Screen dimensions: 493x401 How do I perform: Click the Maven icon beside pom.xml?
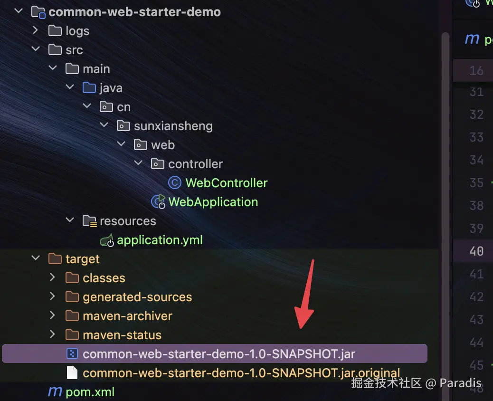pos(55,391)
